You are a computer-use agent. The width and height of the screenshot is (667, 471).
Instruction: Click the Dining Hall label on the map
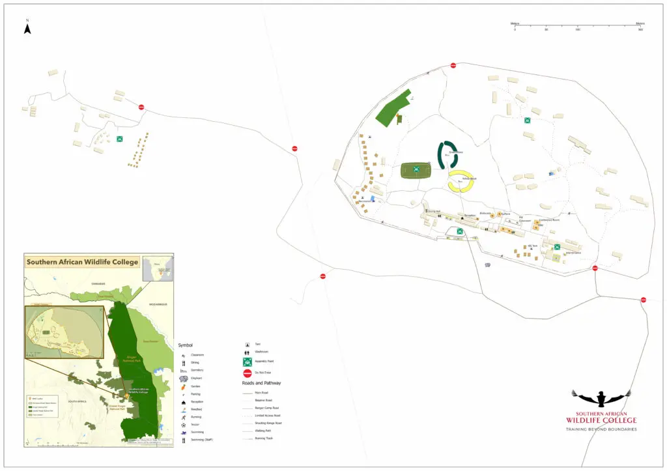click(434, 211)
